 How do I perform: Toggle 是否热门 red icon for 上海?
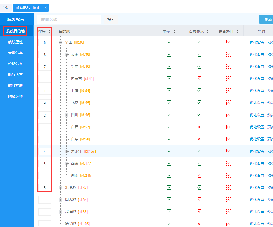[228, 91]
